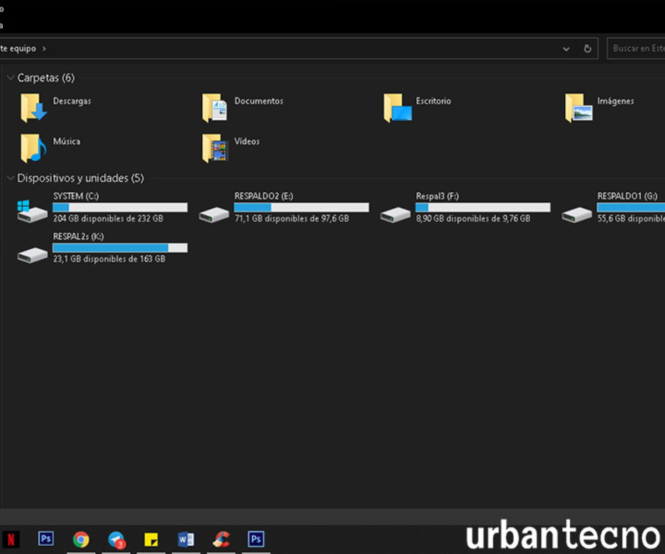Screen dimensions: 665x554
Task: Collapse the Dispositivos y unidades section
Action: [10, 178]
